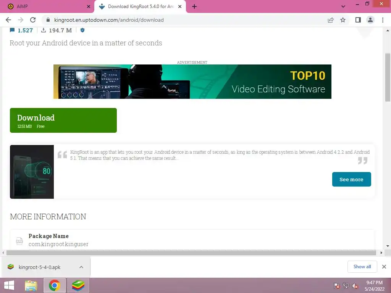The height and width of the screenshot is (293, 391).
Task: Open the clock showing 9:47 PM
Action: click(x=374, y=286)
